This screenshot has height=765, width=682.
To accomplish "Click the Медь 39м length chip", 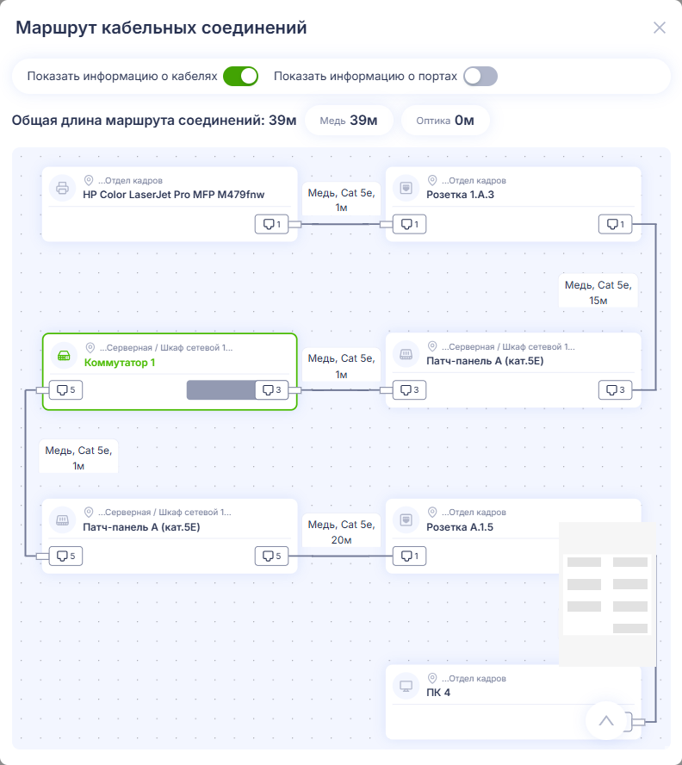I will pyautogui.click(x=349, y=121).
